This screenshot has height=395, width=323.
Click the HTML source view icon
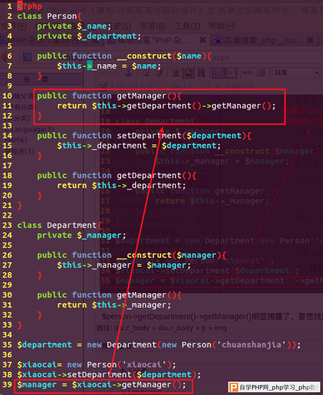click(248, 73)
